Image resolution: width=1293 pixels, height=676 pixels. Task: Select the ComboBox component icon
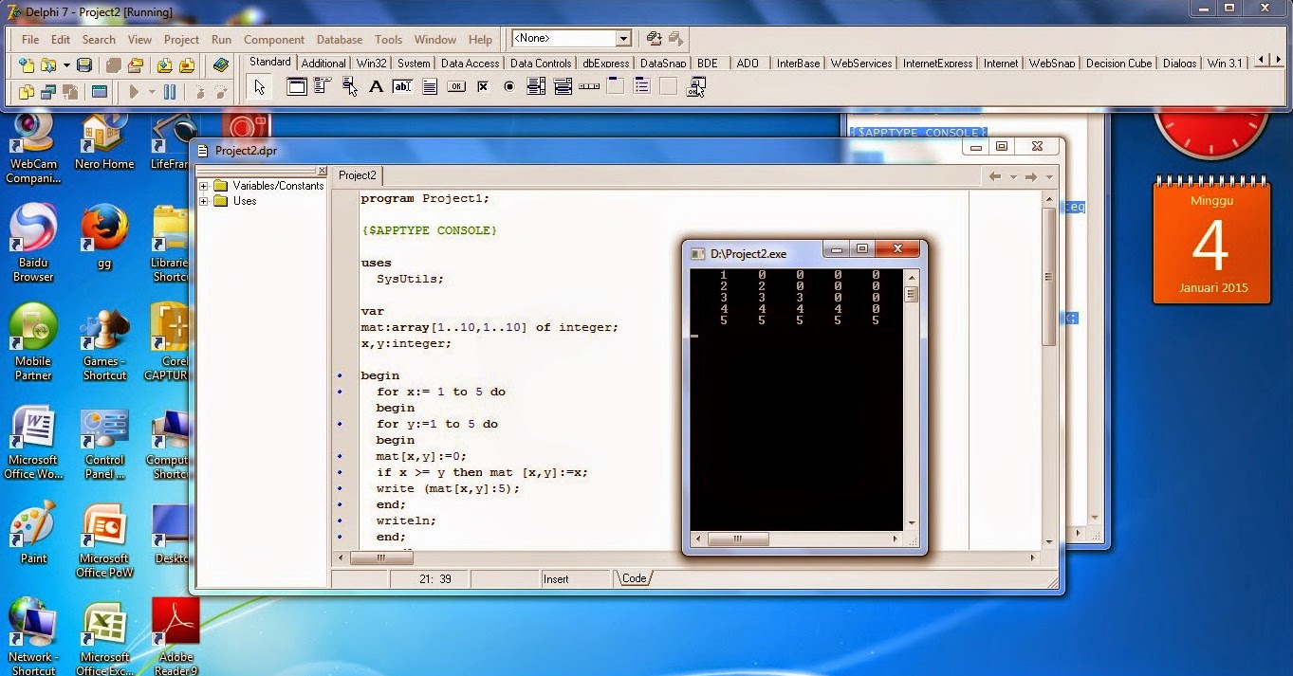pos(563,86)
